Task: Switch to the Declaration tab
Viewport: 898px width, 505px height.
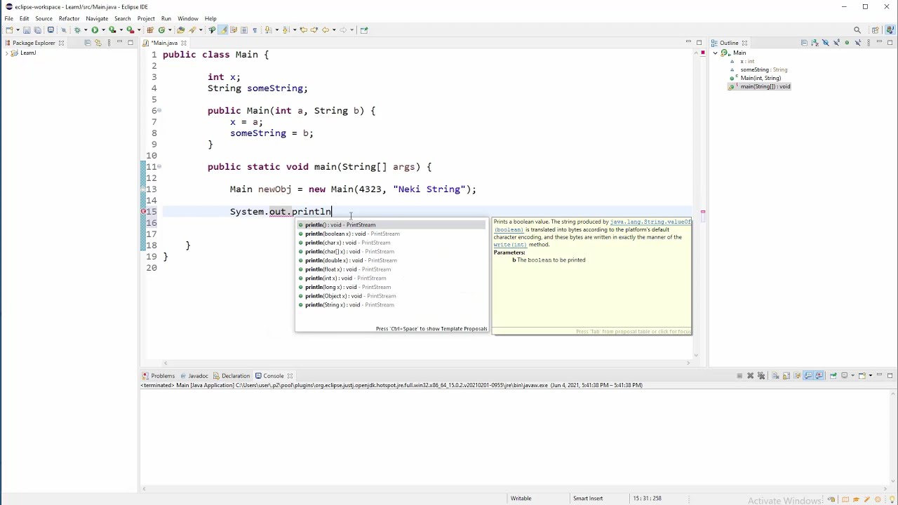Action: tap(232, 376)
